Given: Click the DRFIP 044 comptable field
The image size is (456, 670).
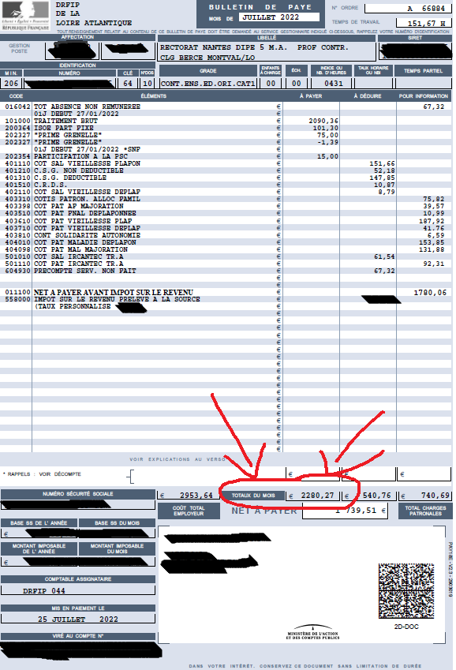Looking at the screenshot, I should tap(78, 590).
